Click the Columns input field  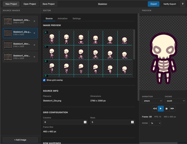point(65,122)
